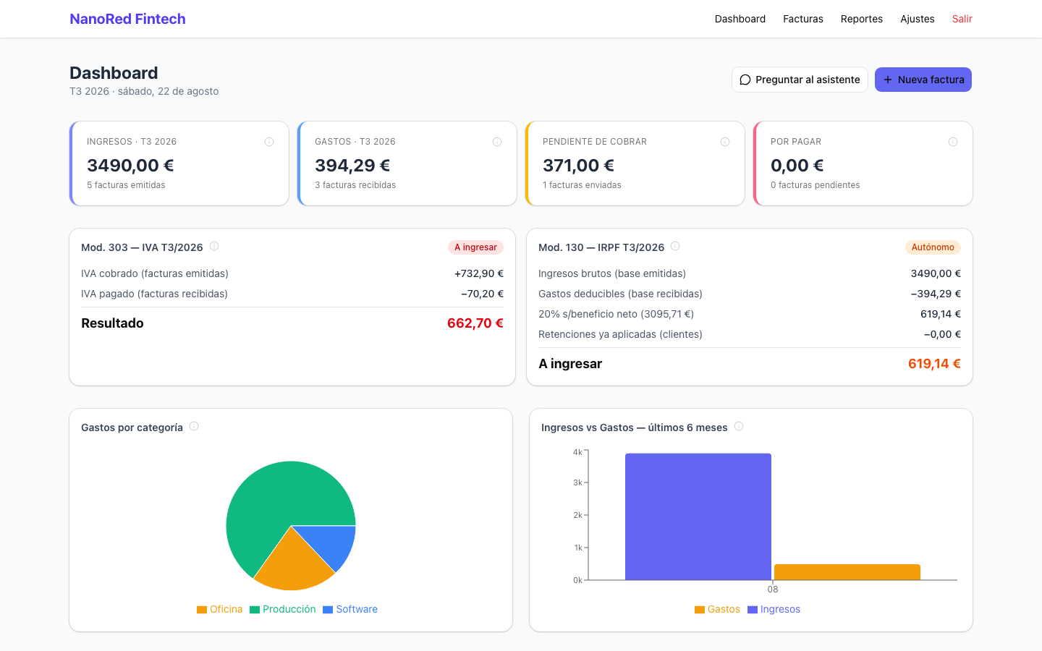Click the "3 facturas recibidas" text

point(355,185)
